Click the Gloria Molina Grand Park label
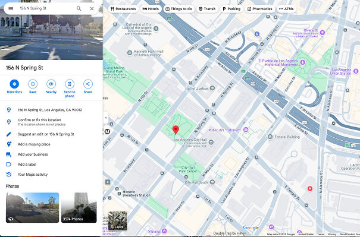 pyautogui.click(x=115, y=69)
